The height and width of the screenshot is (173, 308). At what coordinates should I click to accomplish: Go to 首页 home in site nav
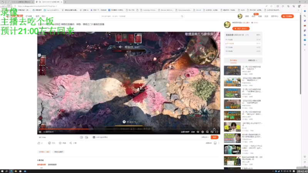(37, 16)
